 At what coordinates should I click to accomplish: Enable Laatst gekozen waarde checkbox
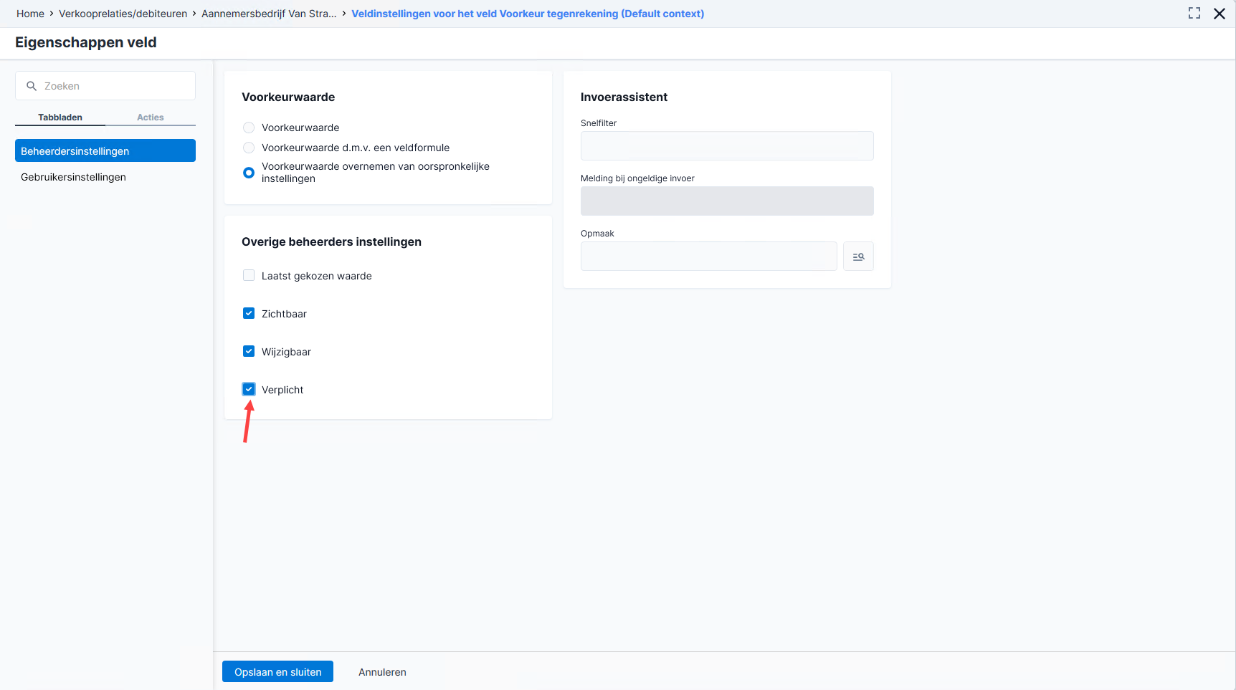249,275
